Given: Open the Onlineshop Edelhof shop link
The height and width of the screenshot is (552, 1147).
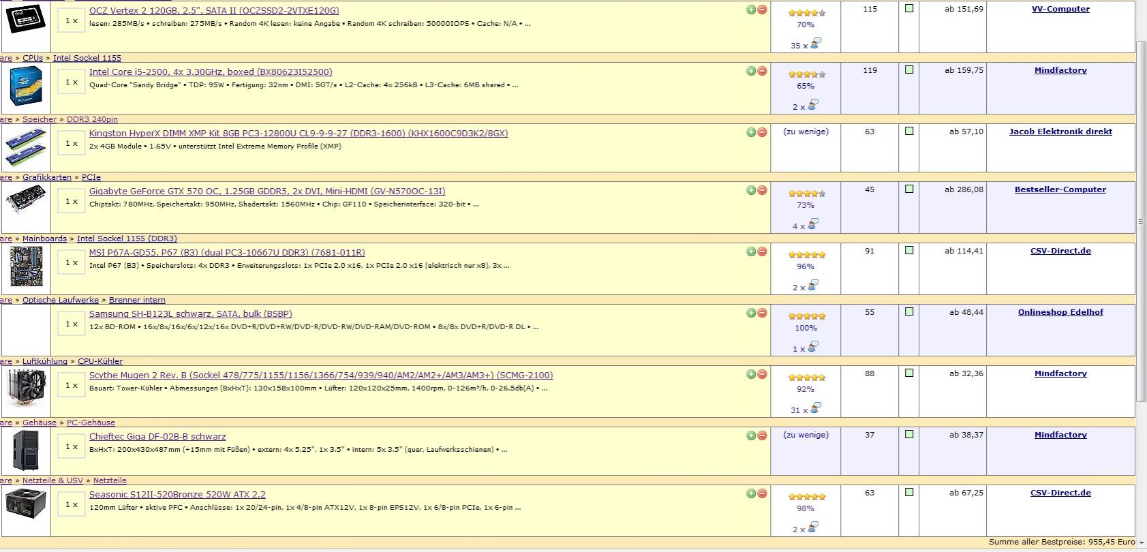Looking at the screenshot, I should tap(1060, 312).
